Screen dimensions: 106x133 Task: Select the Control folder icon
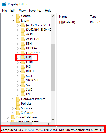pyautogui.click(x=18, y=16)
